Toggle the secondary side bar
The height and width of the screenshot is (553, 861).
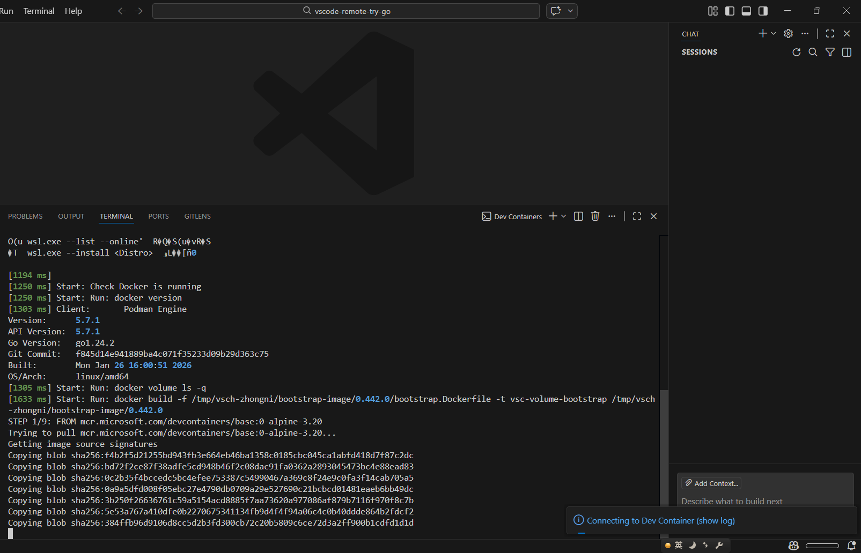(763, 11)
